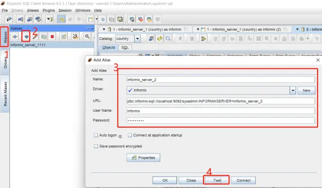Click the magnifier find alias icon

pyautogui.click(x=87, y=36)
